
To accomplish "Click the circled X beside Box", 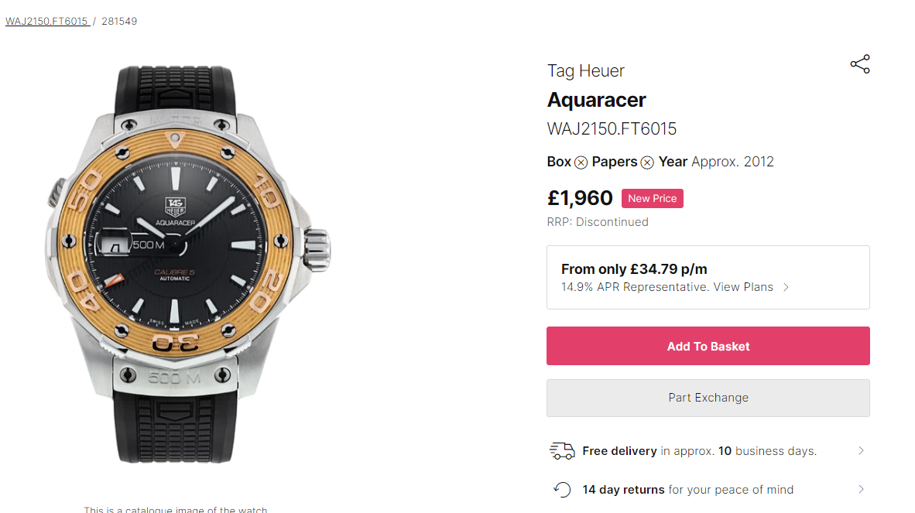I will (581, 162).
